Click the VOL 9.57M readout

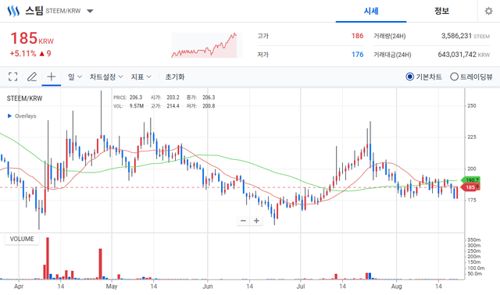[x=128, y=106]
